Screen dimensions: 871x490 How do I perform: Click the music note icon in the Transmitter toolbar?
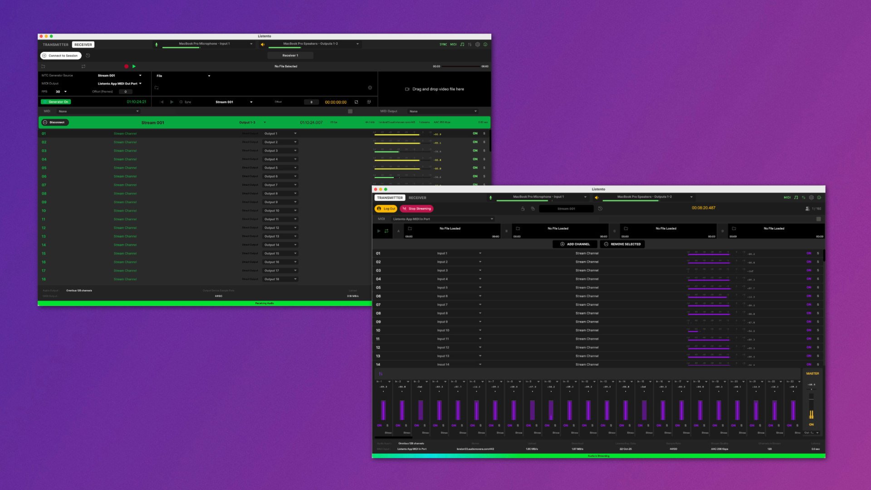[x=796, y=197]
